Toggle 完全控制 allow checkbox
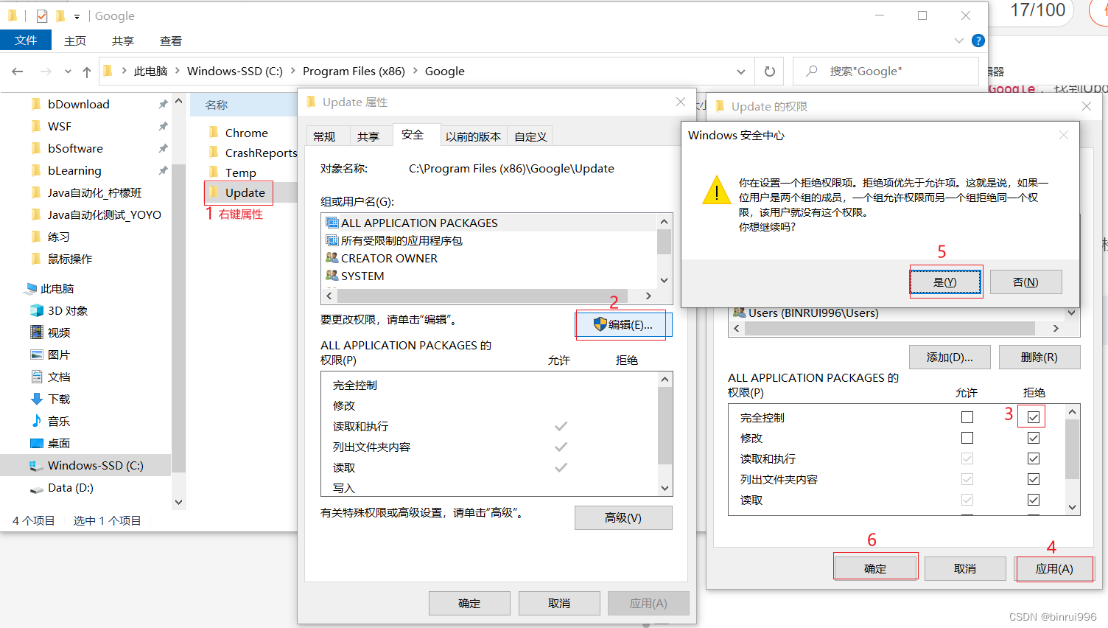 [x=967, y=417]
